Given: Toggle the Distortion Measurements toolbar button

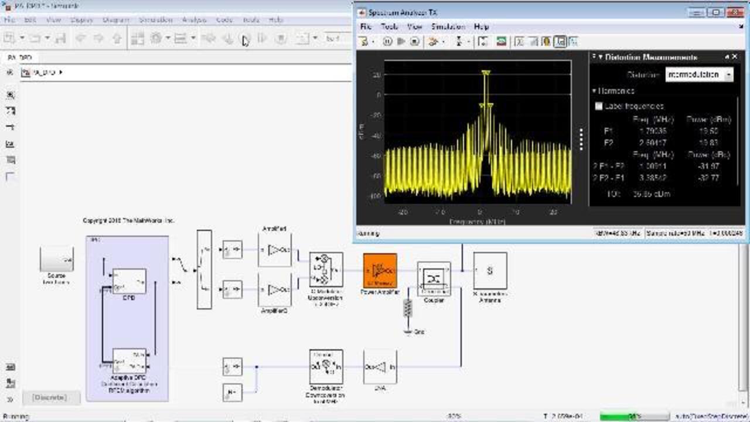Looking at the screenshot, I should coord(560,42).
